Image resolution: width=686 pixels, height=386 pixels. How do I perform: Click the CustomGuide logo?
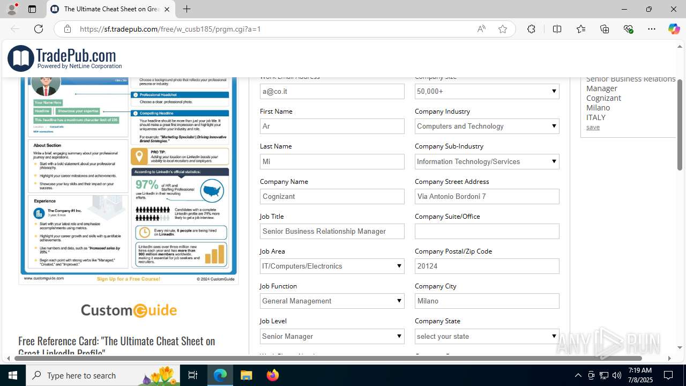[129, 310]
